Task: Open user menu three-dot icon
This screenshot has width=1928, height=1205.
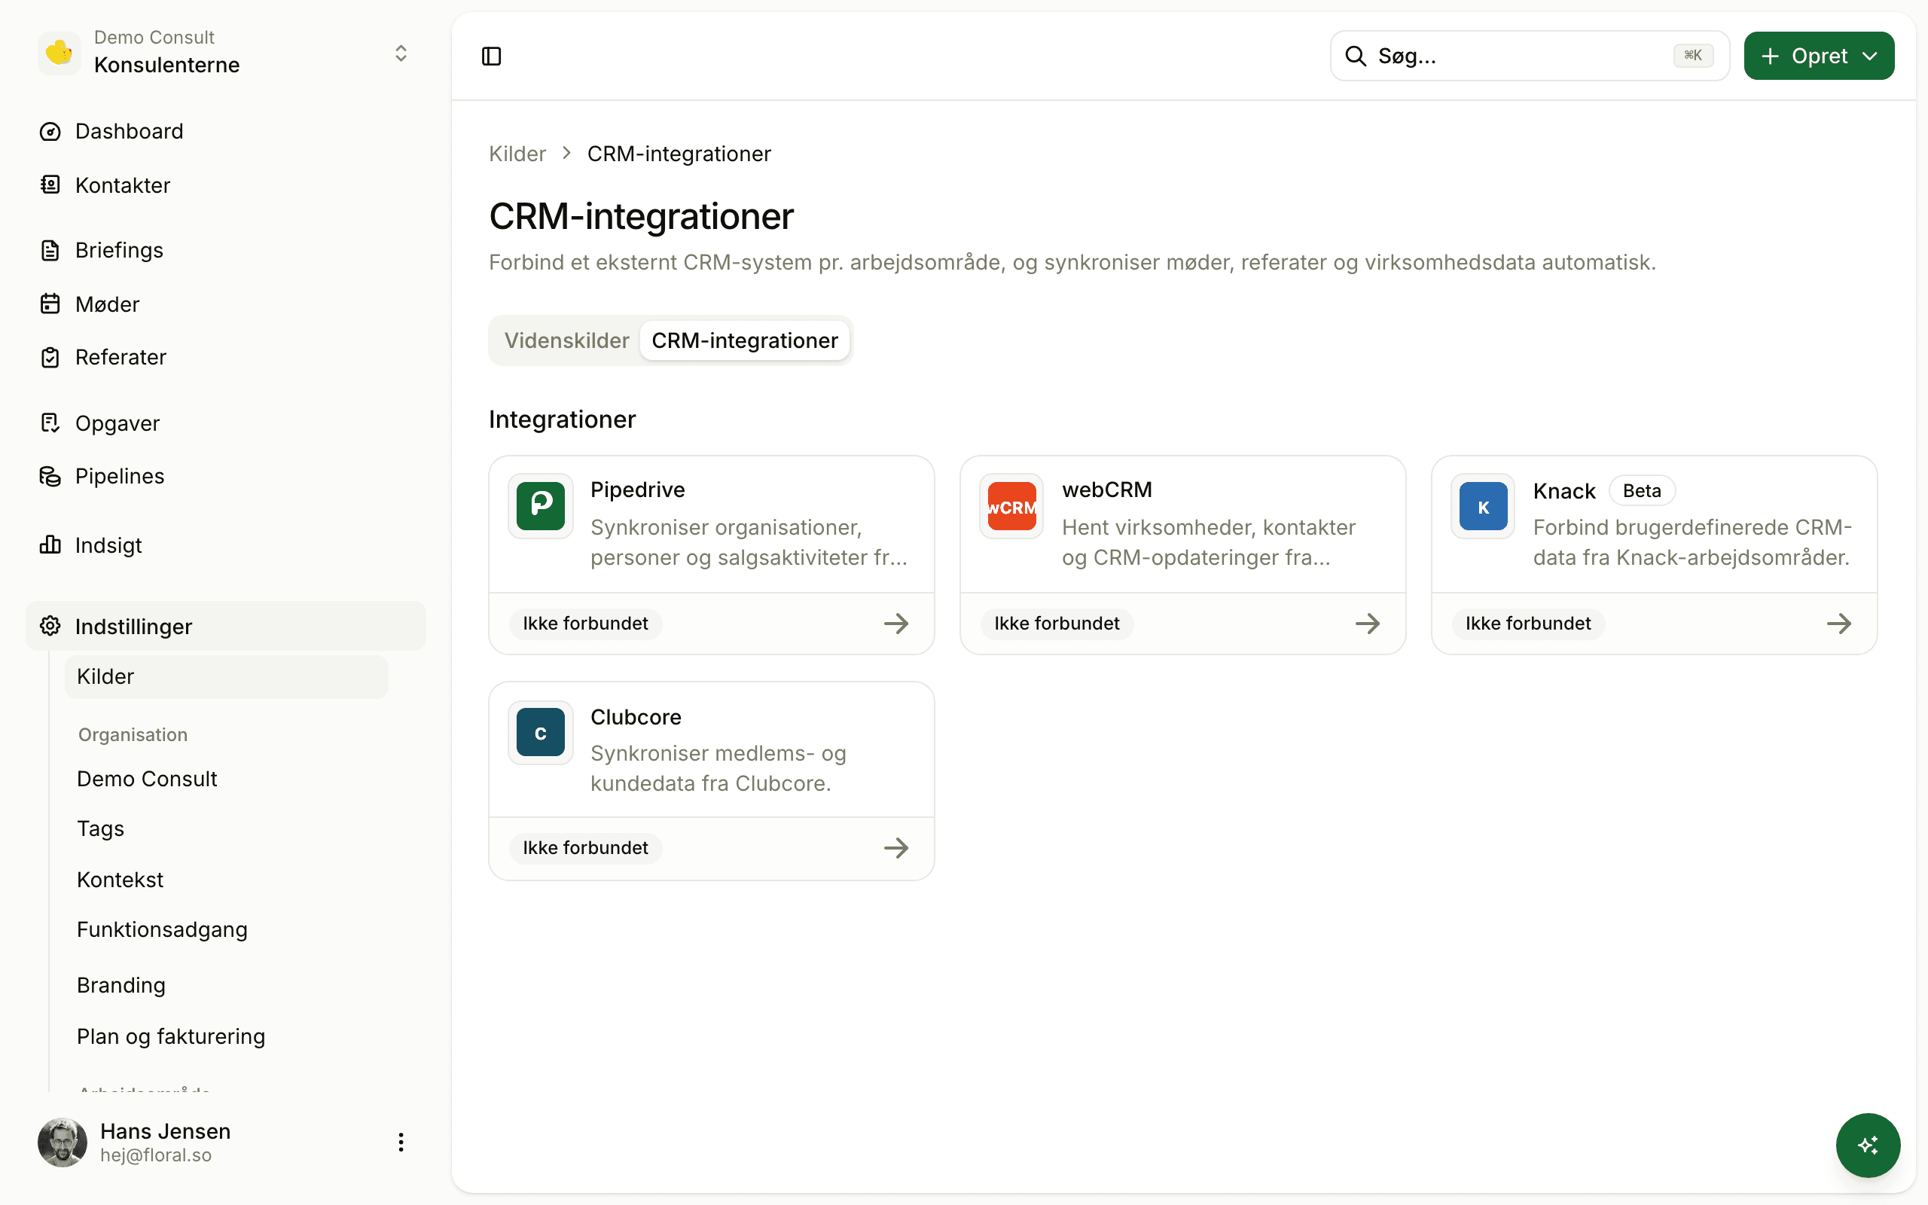Action: 401,1142
